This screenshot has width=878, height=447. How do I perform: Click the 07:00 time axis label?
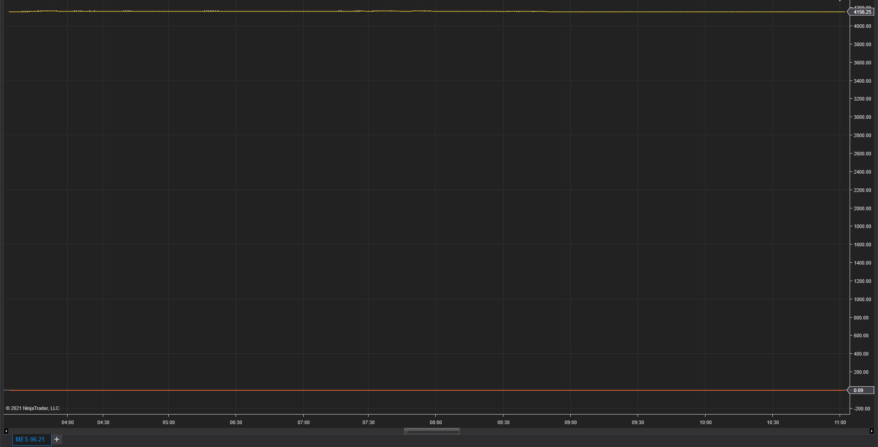(x=304, y=422)
